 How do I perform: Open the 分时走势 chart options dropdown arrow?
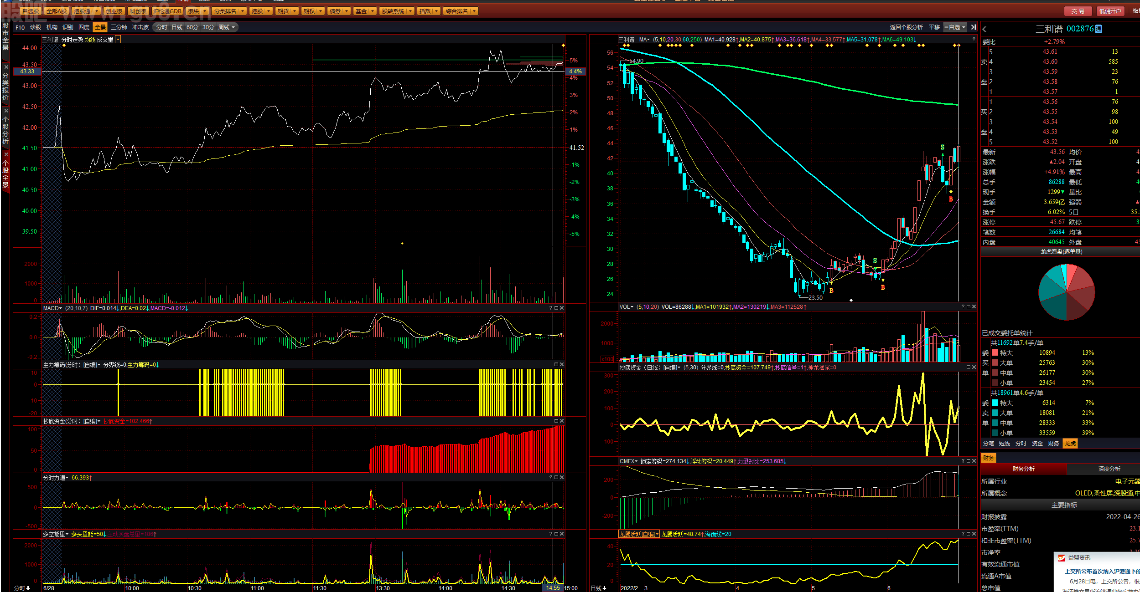pos(118,40)
